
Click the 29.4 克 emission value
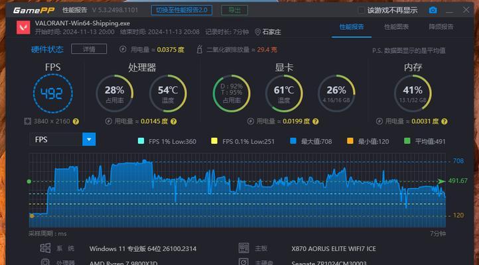click(x=267, y=50)
